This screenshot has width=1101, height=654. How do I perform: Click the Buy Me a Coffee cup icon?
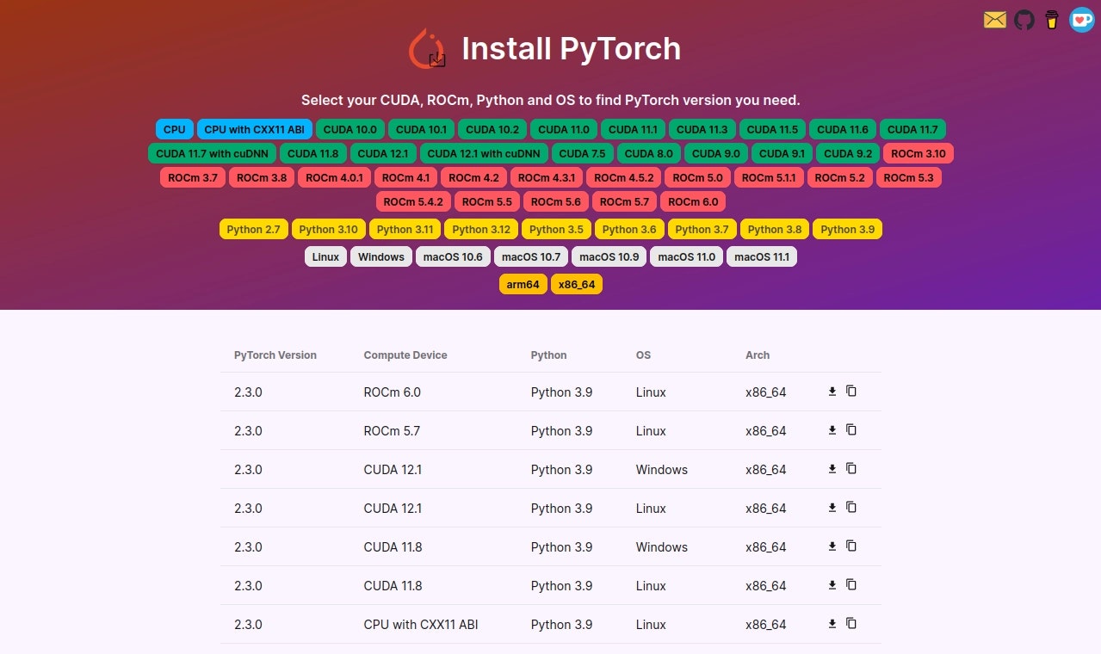pyautogui.click(x=1051, y=20)
